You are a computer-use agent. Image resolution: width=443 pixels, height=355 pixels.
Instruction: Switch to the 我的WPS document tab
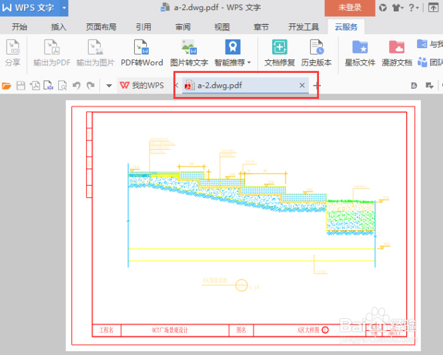142,85
